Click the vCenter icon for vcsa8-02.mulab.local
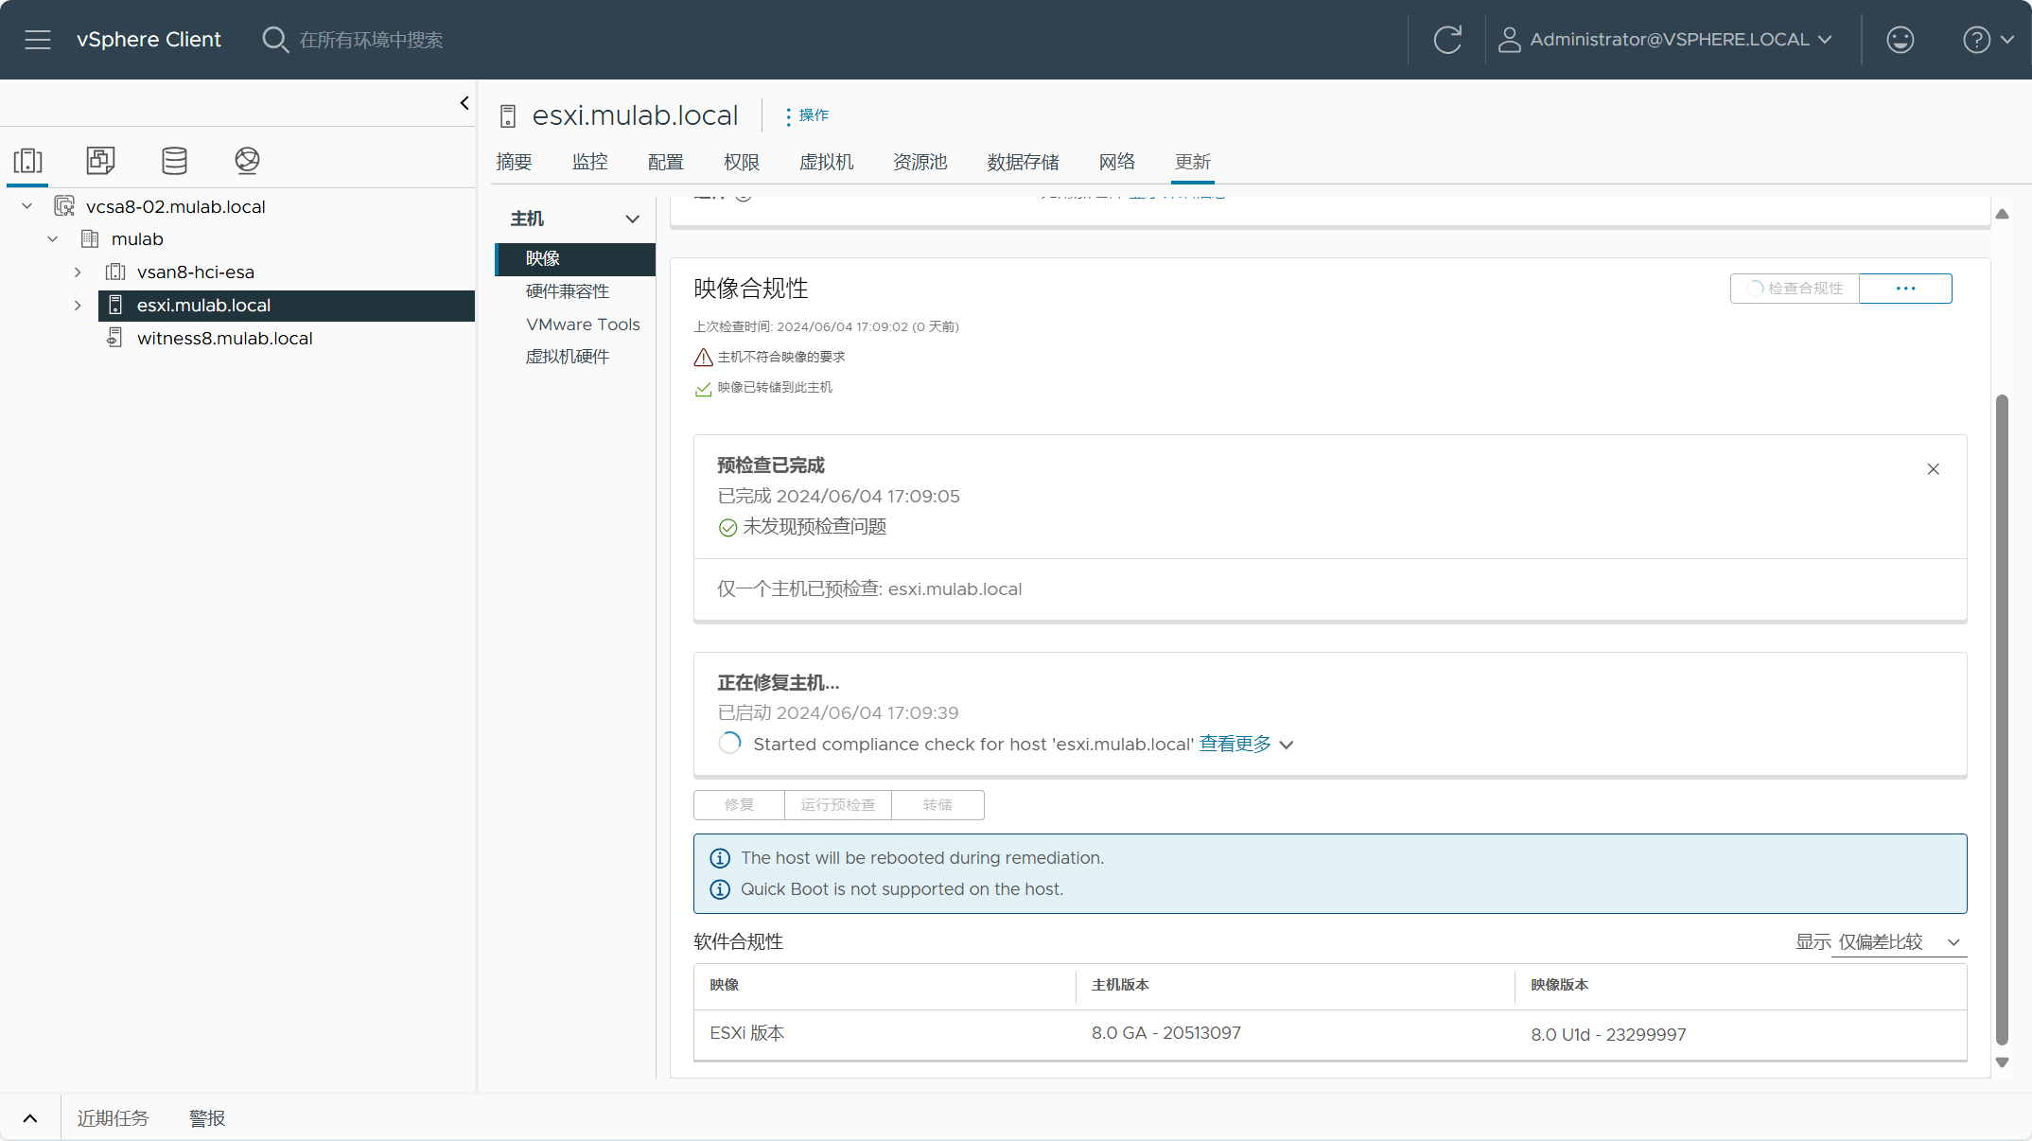The width and height of the screenshot is (2032, 1141). click(x=64, y=206)
